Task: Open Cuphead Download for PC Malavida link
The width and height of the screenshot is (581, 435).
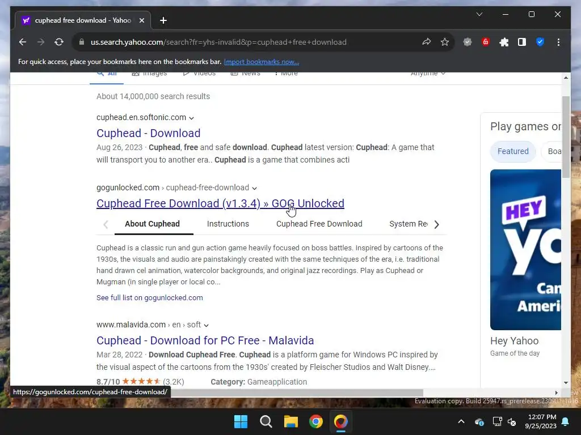Action: point(205,340)
